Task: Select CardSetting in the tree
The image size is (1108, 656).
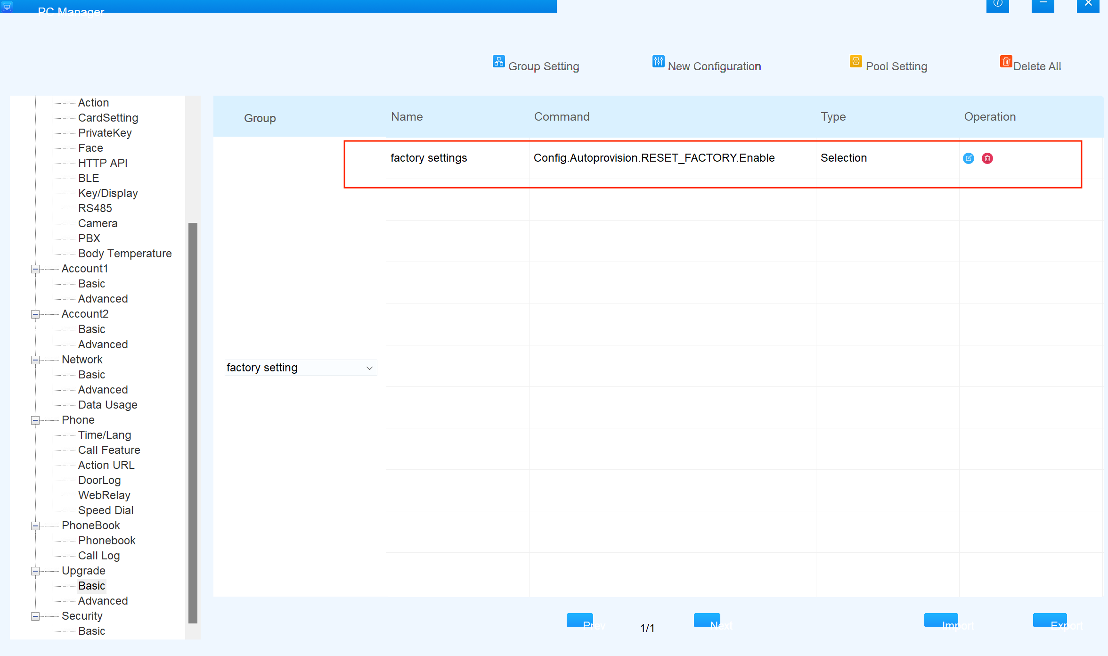Action: coord(108,118)
